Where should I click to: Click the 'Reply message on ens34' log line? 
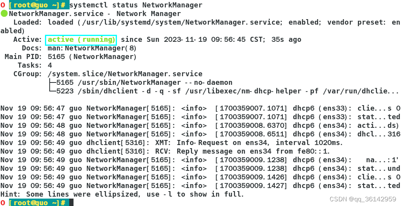tap(165, 151)
